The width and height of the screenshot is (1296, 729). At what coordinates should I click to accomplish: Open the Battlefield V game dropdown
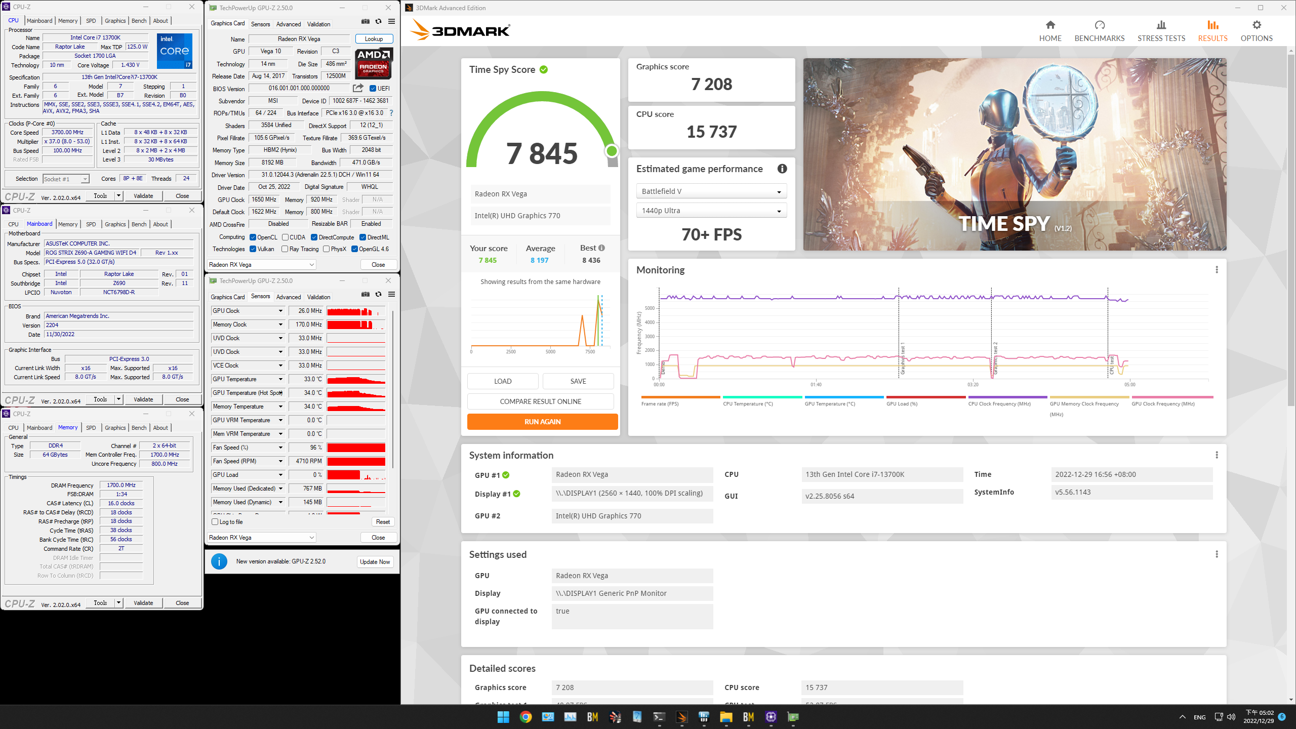point(711,191)
